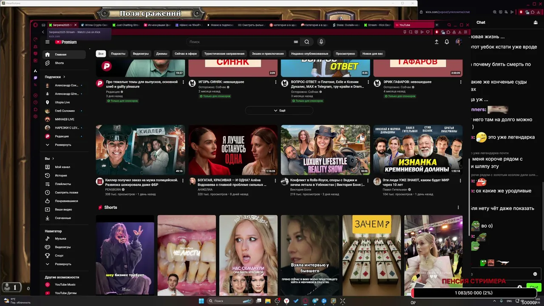The width and height of the screenshot is (544, 306).
Task: Open Плейлисты in the YouTube sidebar
Action: [x=65, y=184]
